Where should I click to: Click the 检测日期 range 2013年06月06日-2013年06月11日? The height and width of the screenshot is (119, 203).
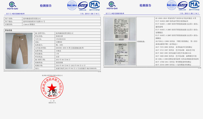(71, 65)
